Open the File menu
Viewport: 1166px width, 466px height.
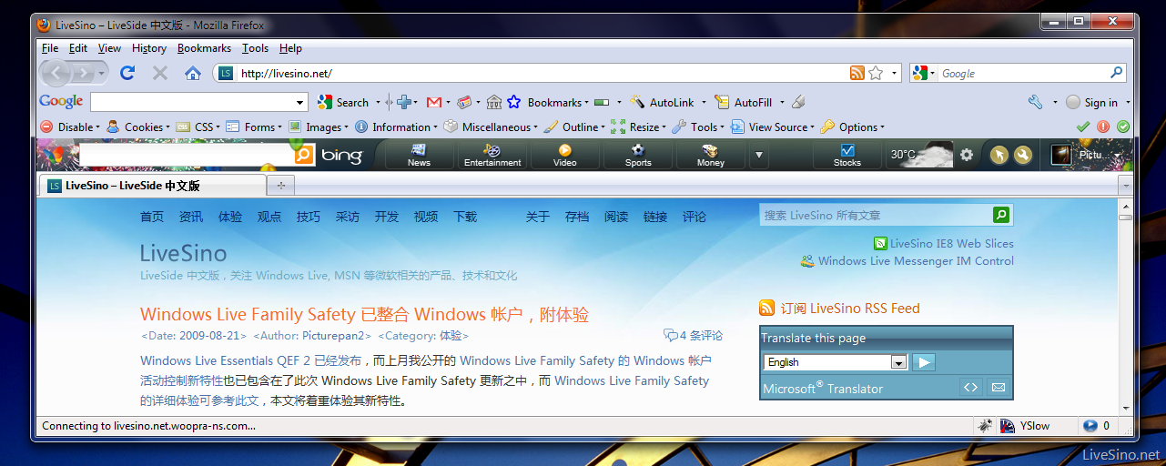click(x=50, y=48)
